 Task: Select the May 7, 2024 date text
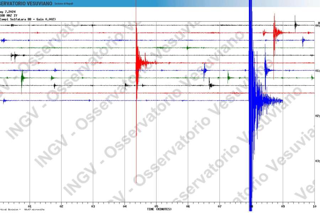click(x=8, y=11)
